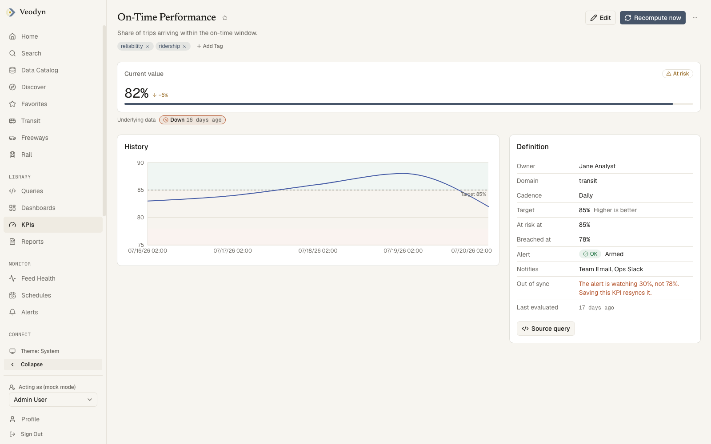Screen dimensions: 711x444
Task: Click the Armed alert state text
Action: click(x=614, y=254)
